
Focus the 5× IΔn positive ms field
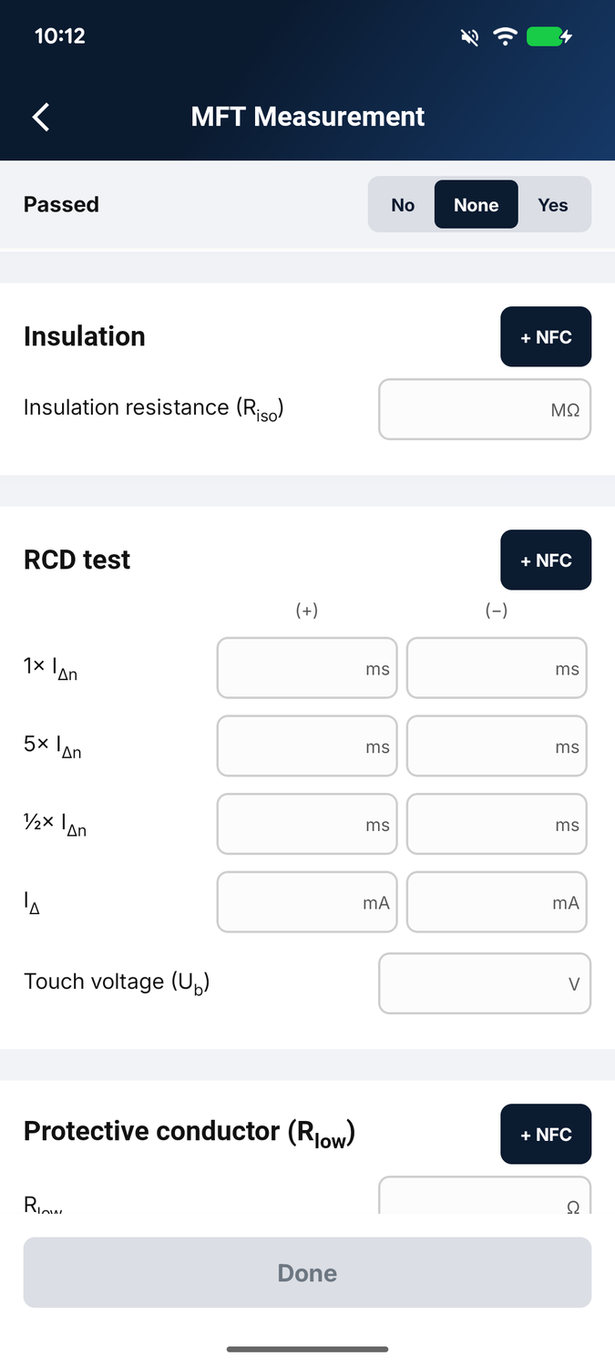coord(307,746)
